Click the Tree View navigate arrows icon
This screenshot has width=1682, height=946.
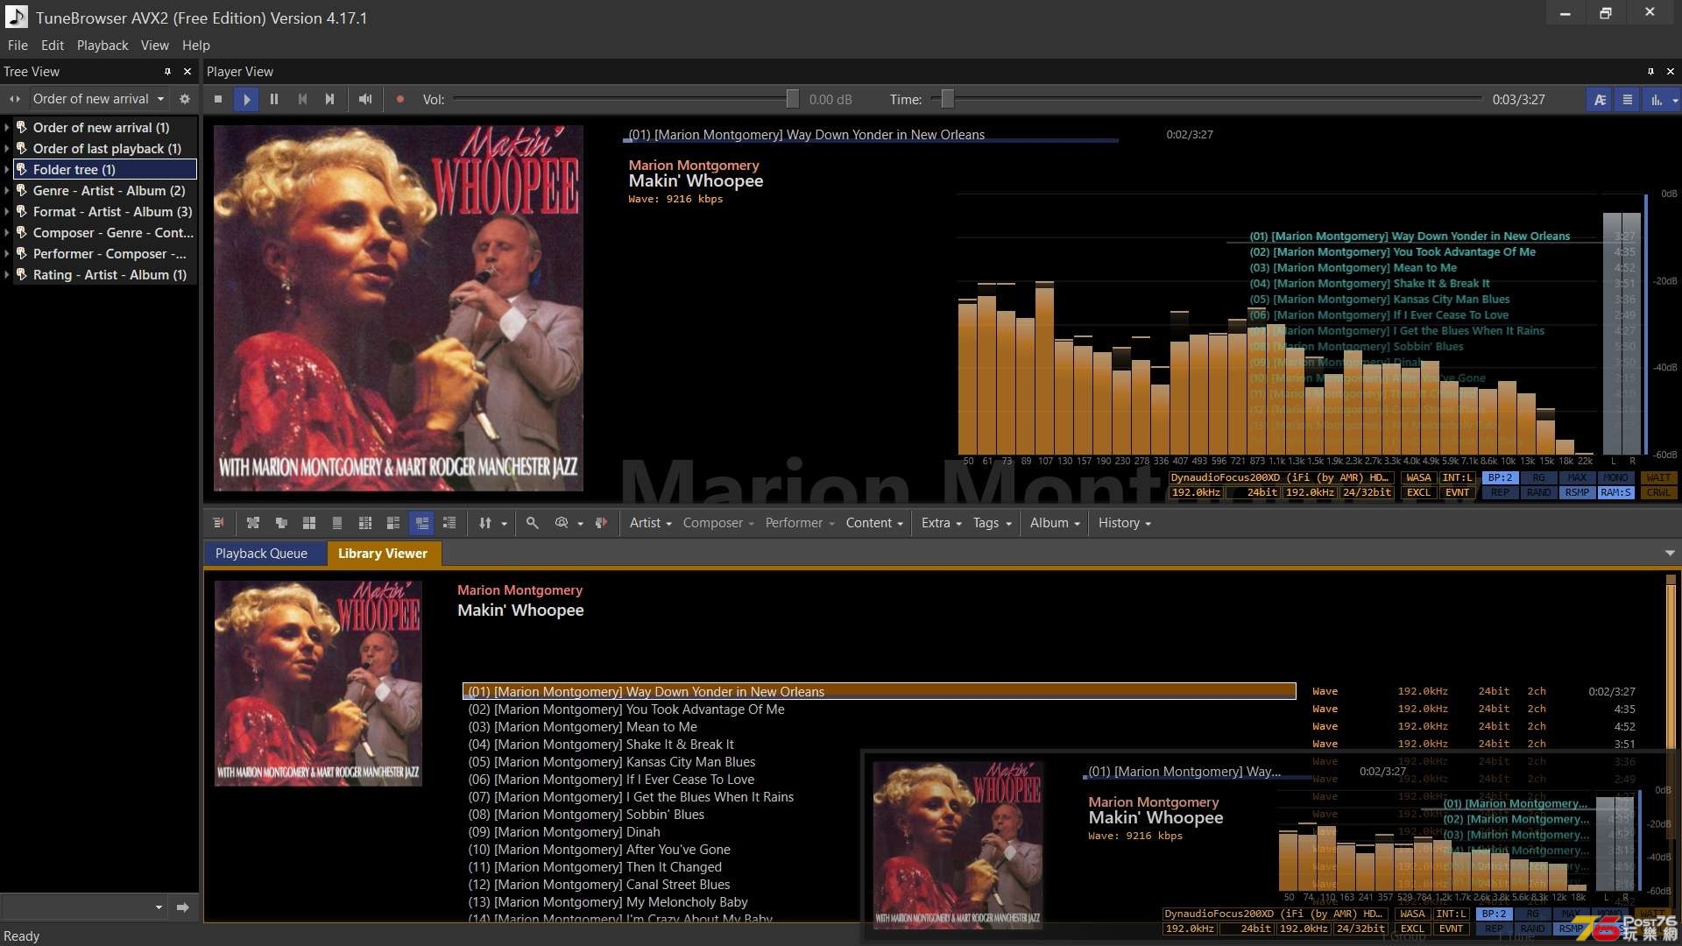[x=15, y=99]
